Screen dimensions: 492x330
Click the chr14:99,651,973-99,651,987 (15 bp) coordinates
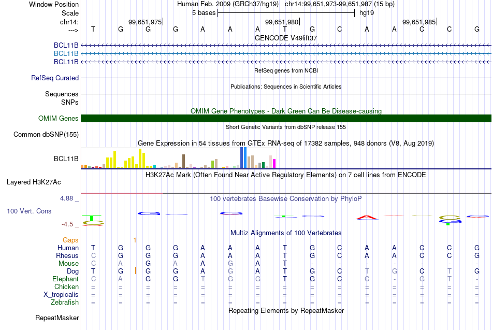(x=340, y=4)
